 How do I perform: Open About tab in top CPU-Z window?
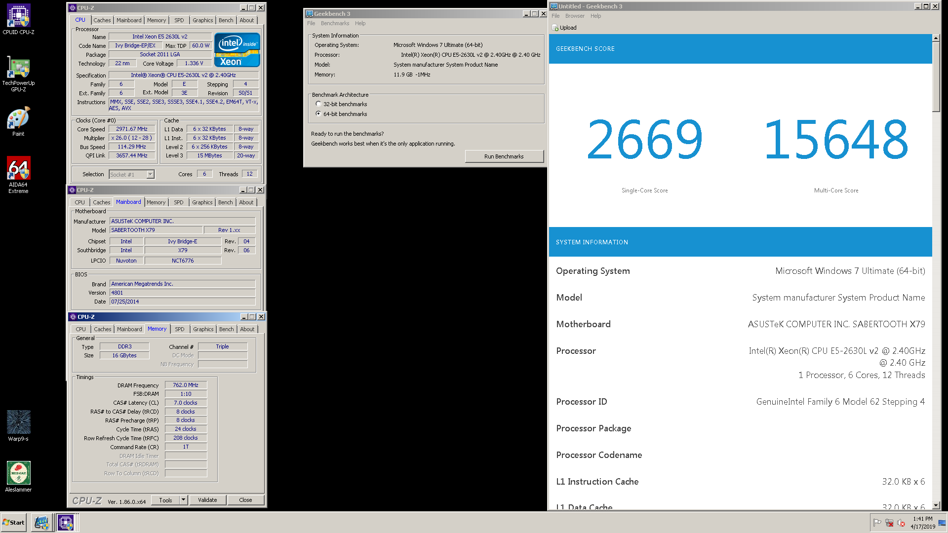(247, 20)
